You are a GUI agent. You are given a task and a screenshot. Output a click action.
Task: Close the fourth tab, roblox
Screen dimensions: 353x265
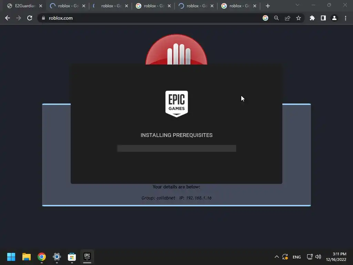coord(169,6)
